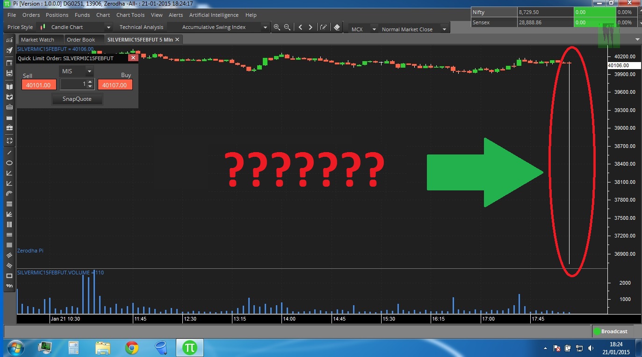
Task: Open the MCX exchange dropdown
Action: click(374, 29)
